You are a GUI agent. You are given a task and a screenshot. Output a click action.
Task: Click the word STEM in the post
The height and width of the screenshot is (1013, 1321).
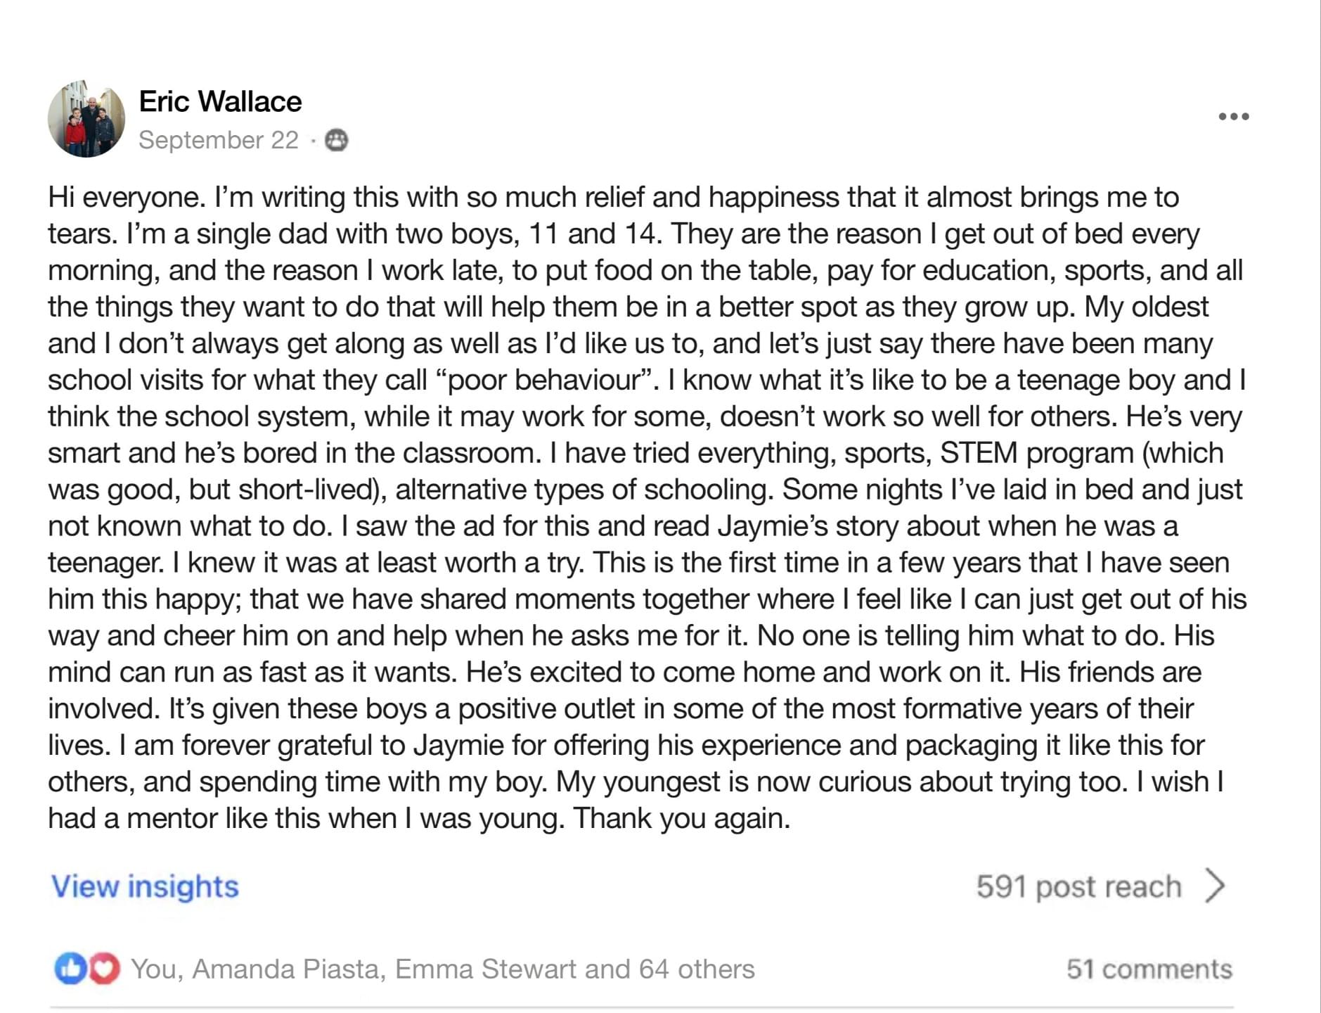pos(979,454)
